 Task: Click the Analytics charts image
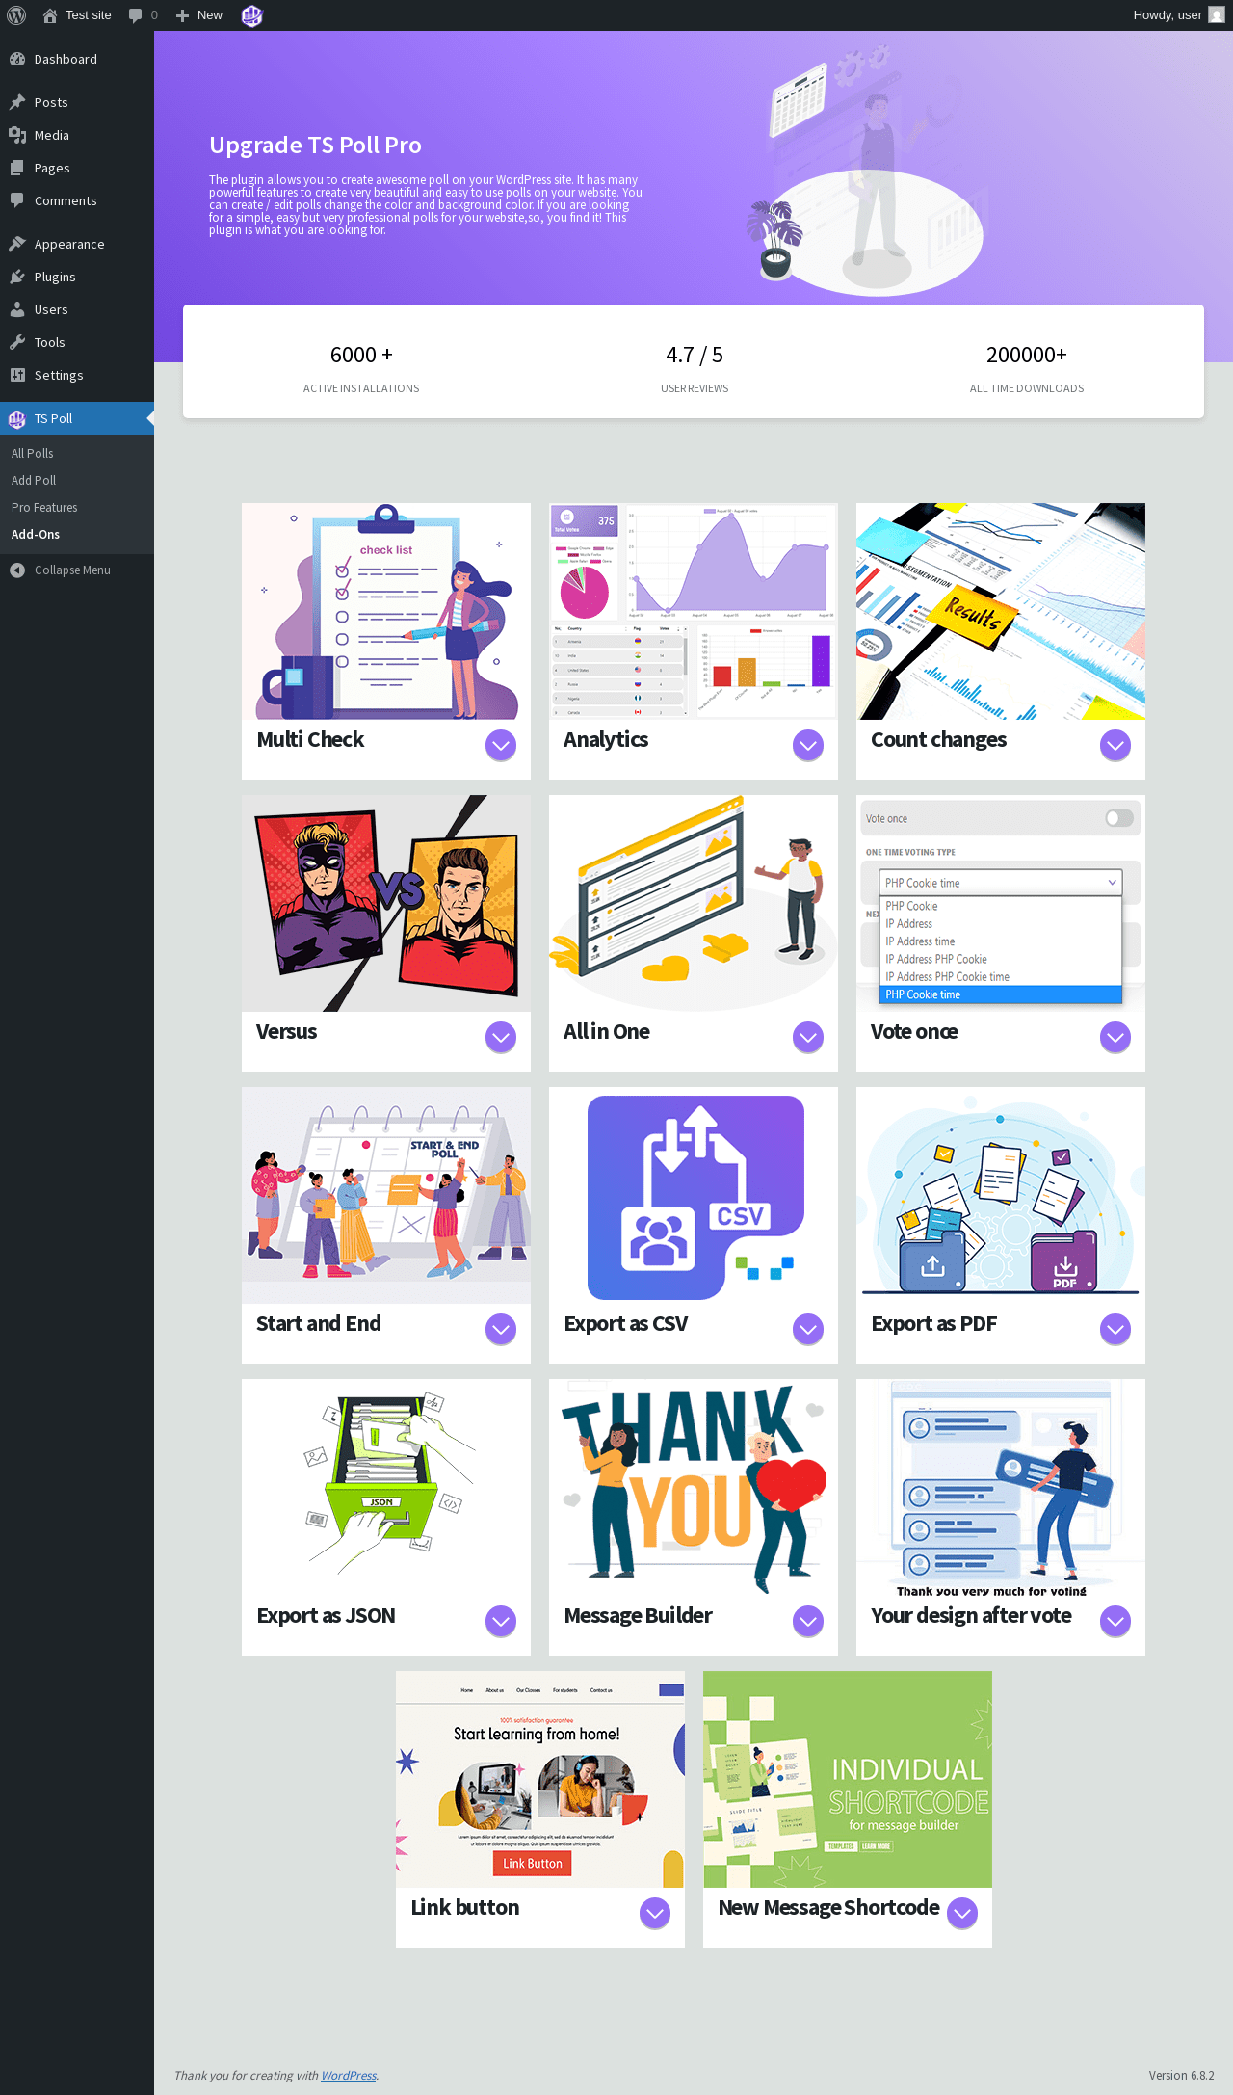[x=694, y=611]
